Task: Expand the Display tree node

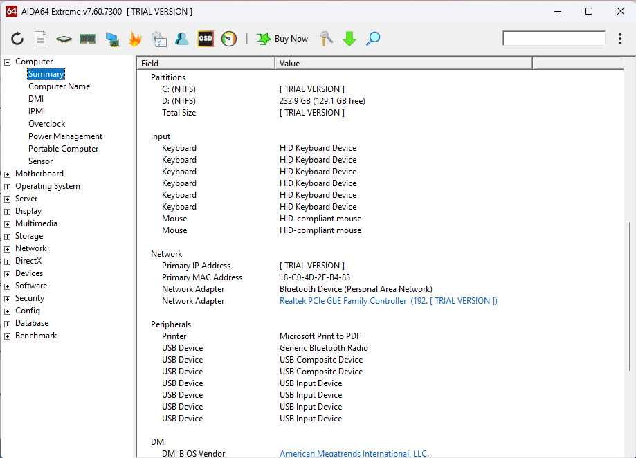Action: point(8,212)
